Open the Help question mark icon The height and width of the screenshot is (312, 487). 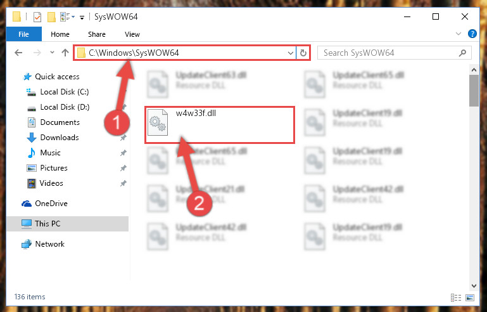click(472, 34)
